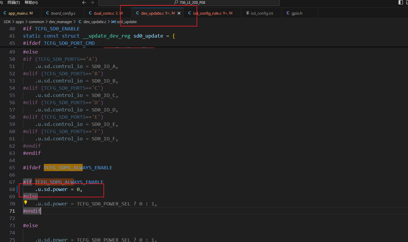Click the C icon on gpio.h tab
408x242 pixels.
(x=288, y=13)
